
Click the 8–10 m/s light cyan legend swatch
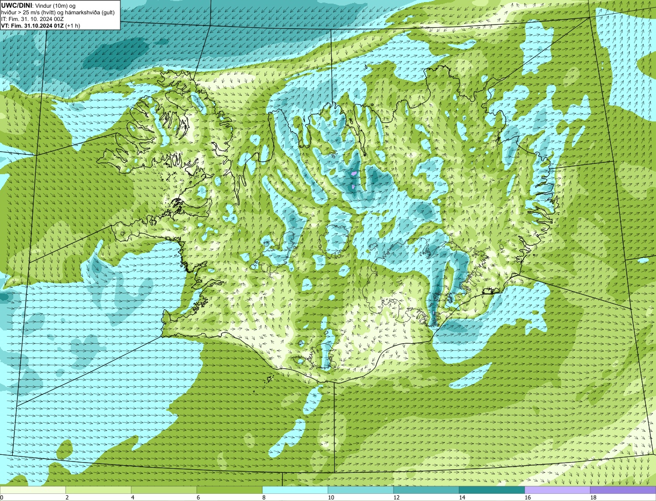coord(295,490)
